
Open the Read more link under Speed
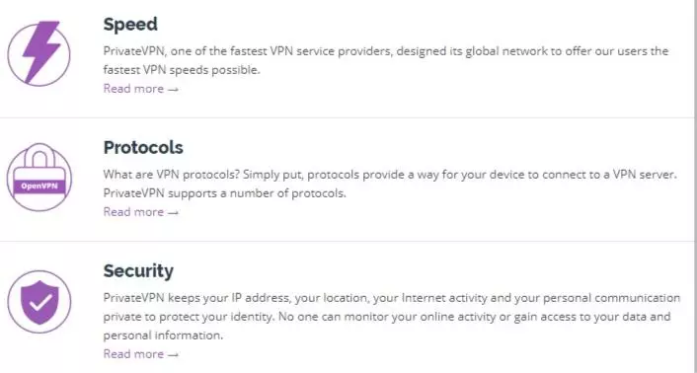coord(141,89)
